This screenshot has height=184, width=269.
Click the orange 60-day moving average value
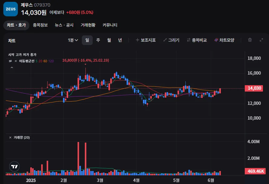(45, 61)
